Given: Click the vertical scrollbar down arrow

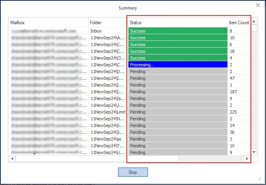Looking at the screenshot, I should point(254,152).
